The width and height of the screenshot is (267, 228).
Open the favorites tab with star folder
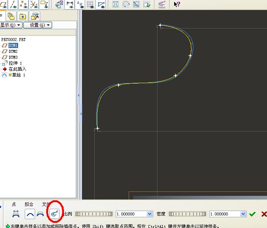[x=23, y=16]
